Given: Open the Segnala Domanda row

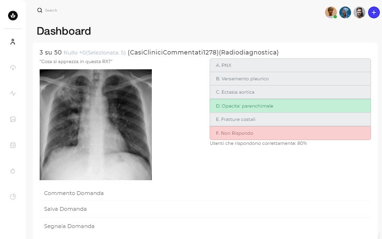Looking at the screenshot, I should pos(205,226).
